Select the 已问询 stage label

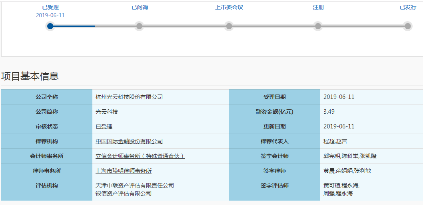(140, 7)
